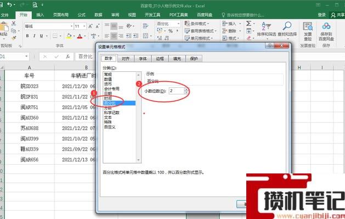Click the Decrease Font Size icon
Image resolution: width=345 pixels, height=219 pixels.
click(x=98, y=26)
